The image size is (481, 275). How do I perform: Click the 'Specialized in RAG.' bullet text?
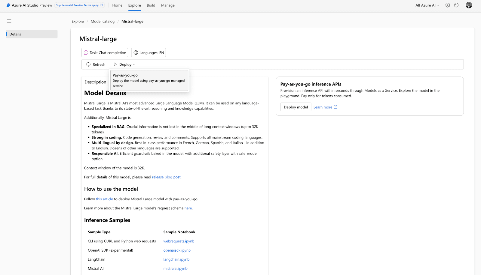point(108,127)
